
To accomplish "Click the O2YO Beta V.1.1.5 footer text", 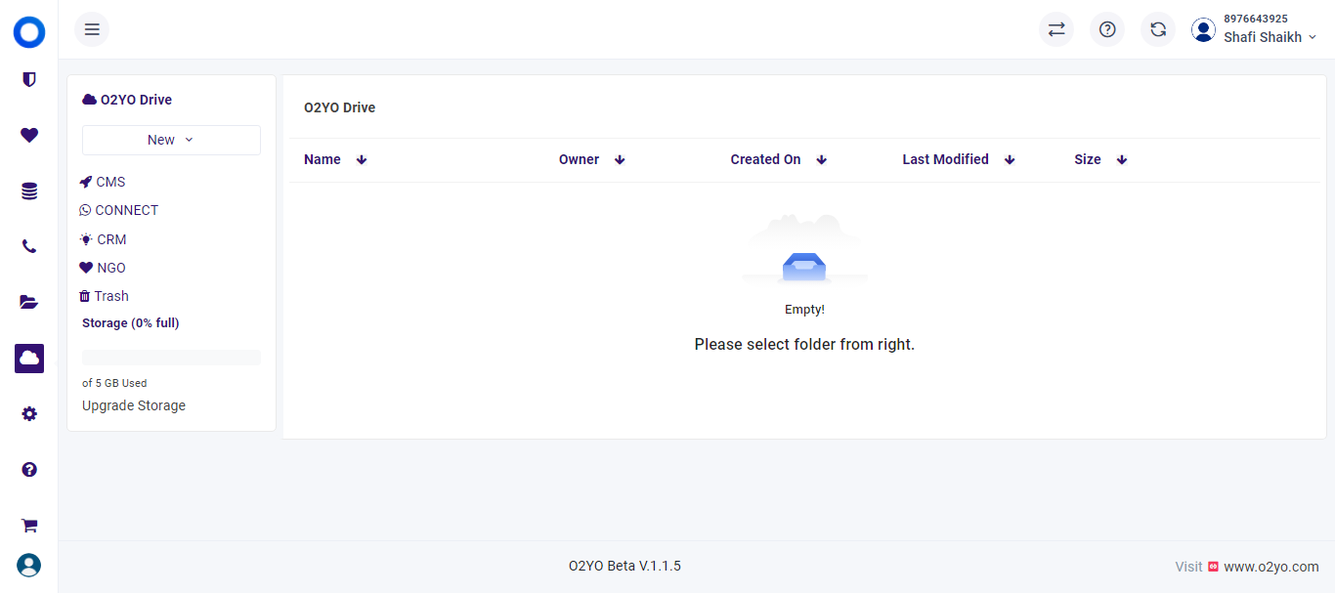I will click(x=624, y=566).
